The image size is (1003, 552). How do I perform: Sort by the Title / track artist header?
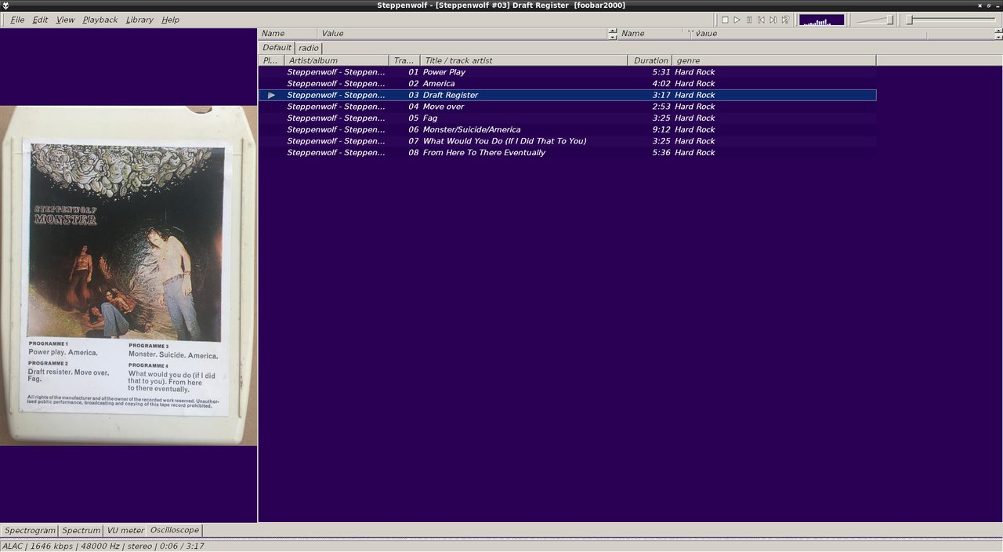pos(523,60)
